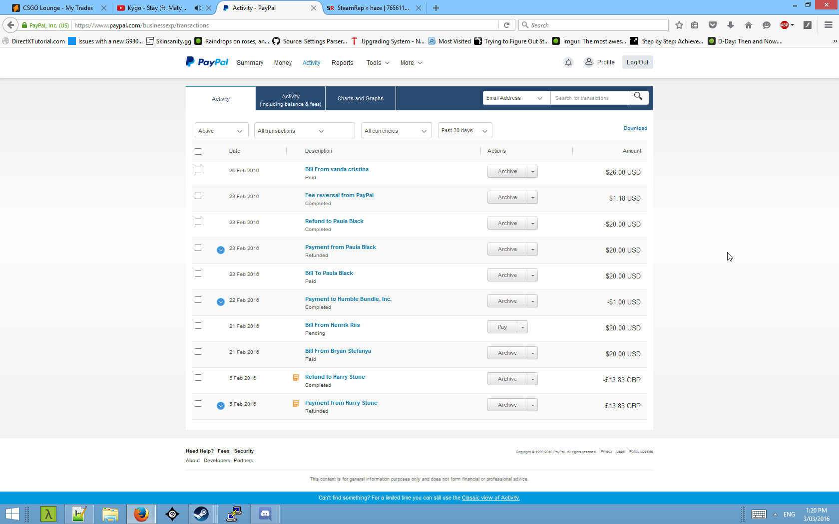Reload the page with the refresh icon
The height and width of the screenshot is (524, 839).
pyautogui.click(x=506, y=25)
